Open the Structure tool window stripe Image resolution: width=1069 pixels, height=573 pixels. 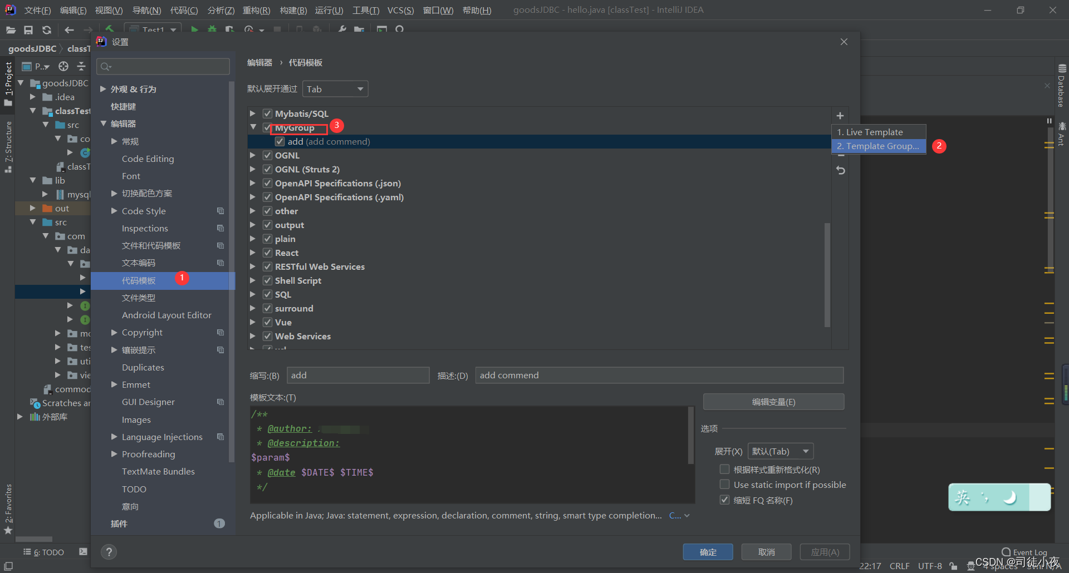[x=8, y=146]
